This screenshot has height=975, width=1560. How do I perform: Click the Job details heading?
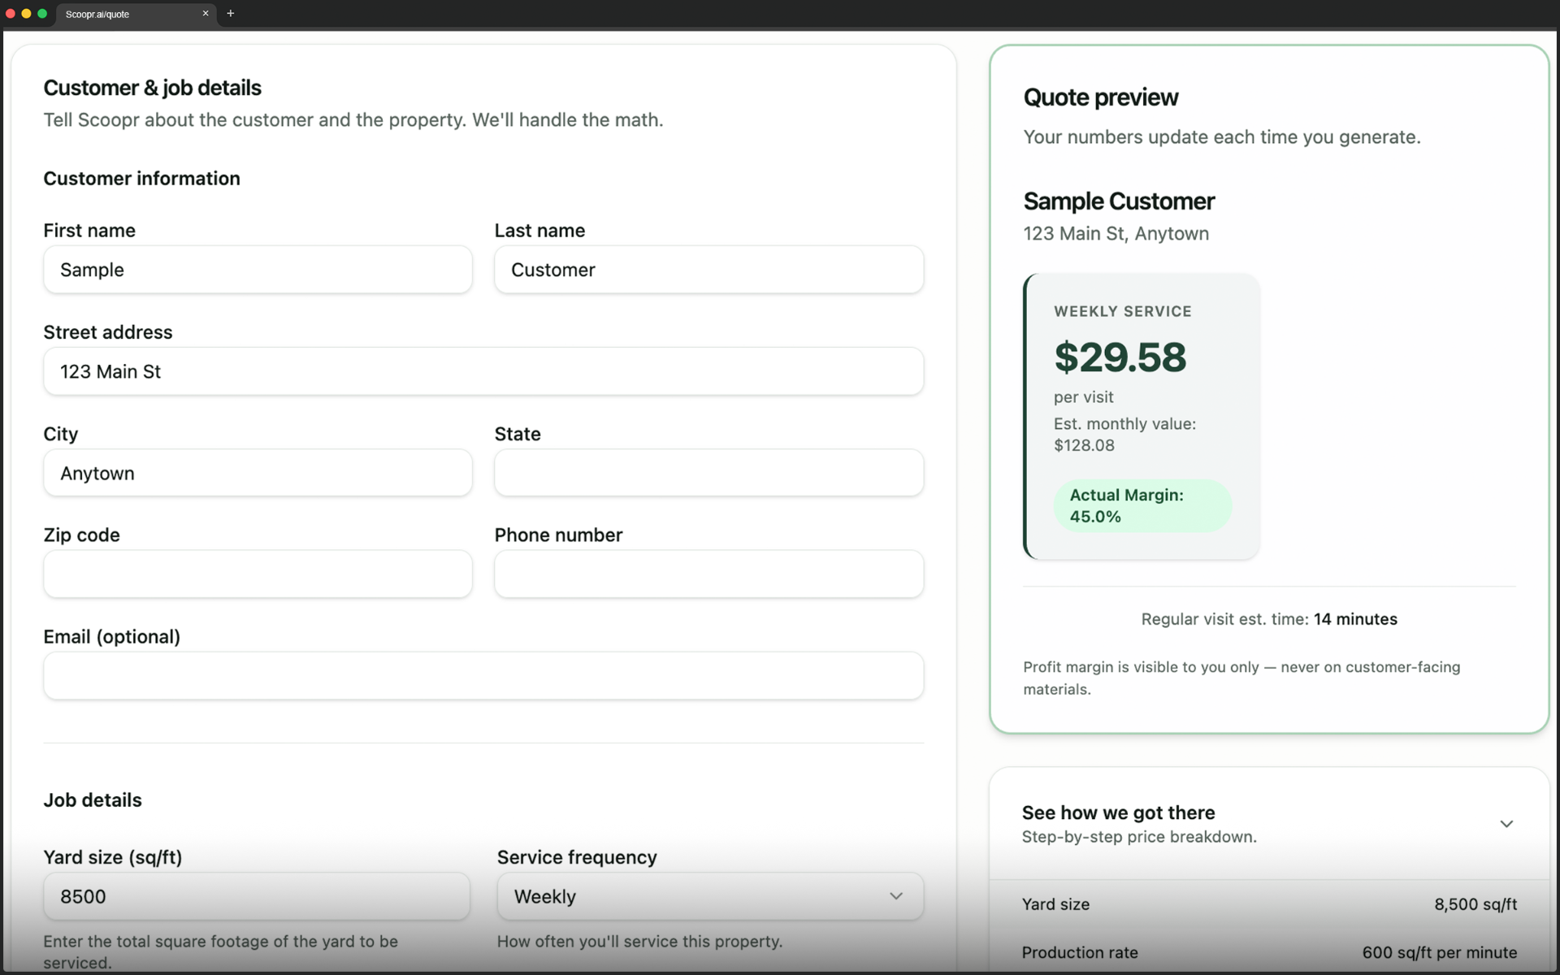coord(93,800)
